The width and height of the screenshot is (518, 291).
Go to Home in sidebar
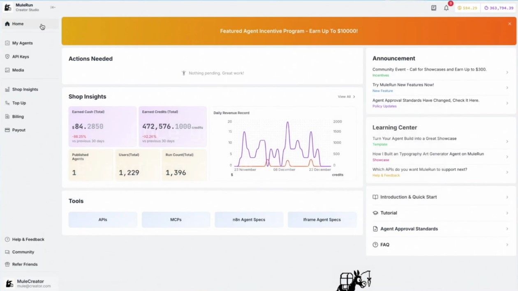[x=30, y=24]
